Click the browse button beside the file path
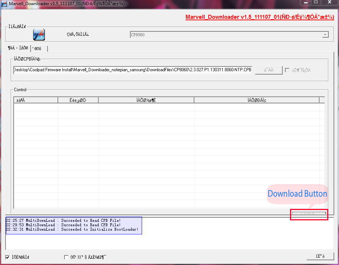 click(269, 70)
